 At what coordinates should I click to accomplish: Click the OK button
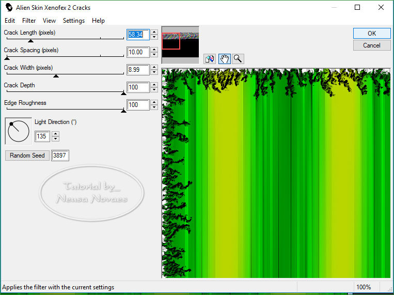click(x=372, y=34)
